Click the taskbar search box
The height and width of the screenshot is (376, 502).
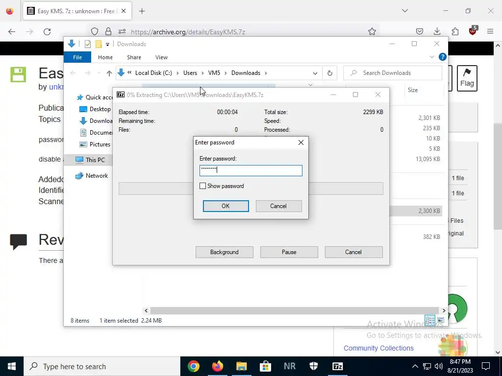click(x=102, y=366)
